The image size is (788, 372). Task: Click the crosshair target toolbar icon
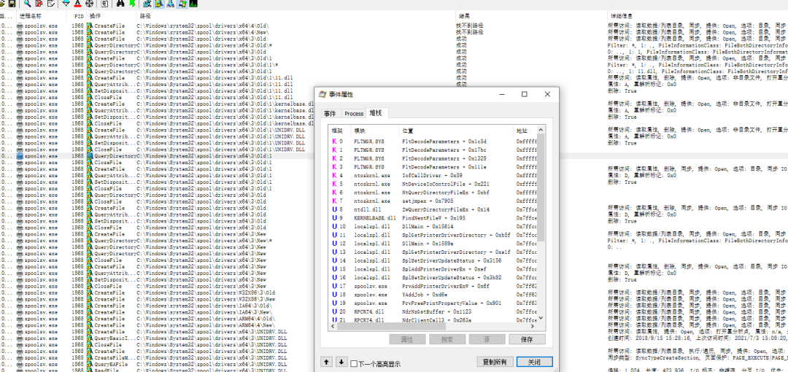(x=90, y=4)
